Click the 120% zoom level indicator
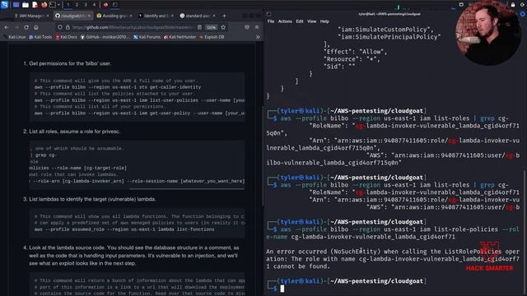 [211, 27]
